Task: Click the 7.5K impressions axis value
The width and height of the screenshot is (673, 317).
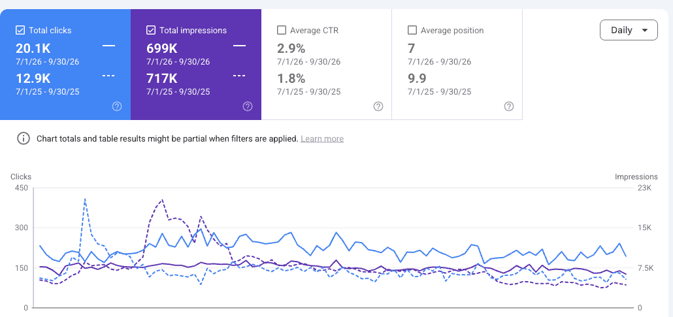Action: 646,268
